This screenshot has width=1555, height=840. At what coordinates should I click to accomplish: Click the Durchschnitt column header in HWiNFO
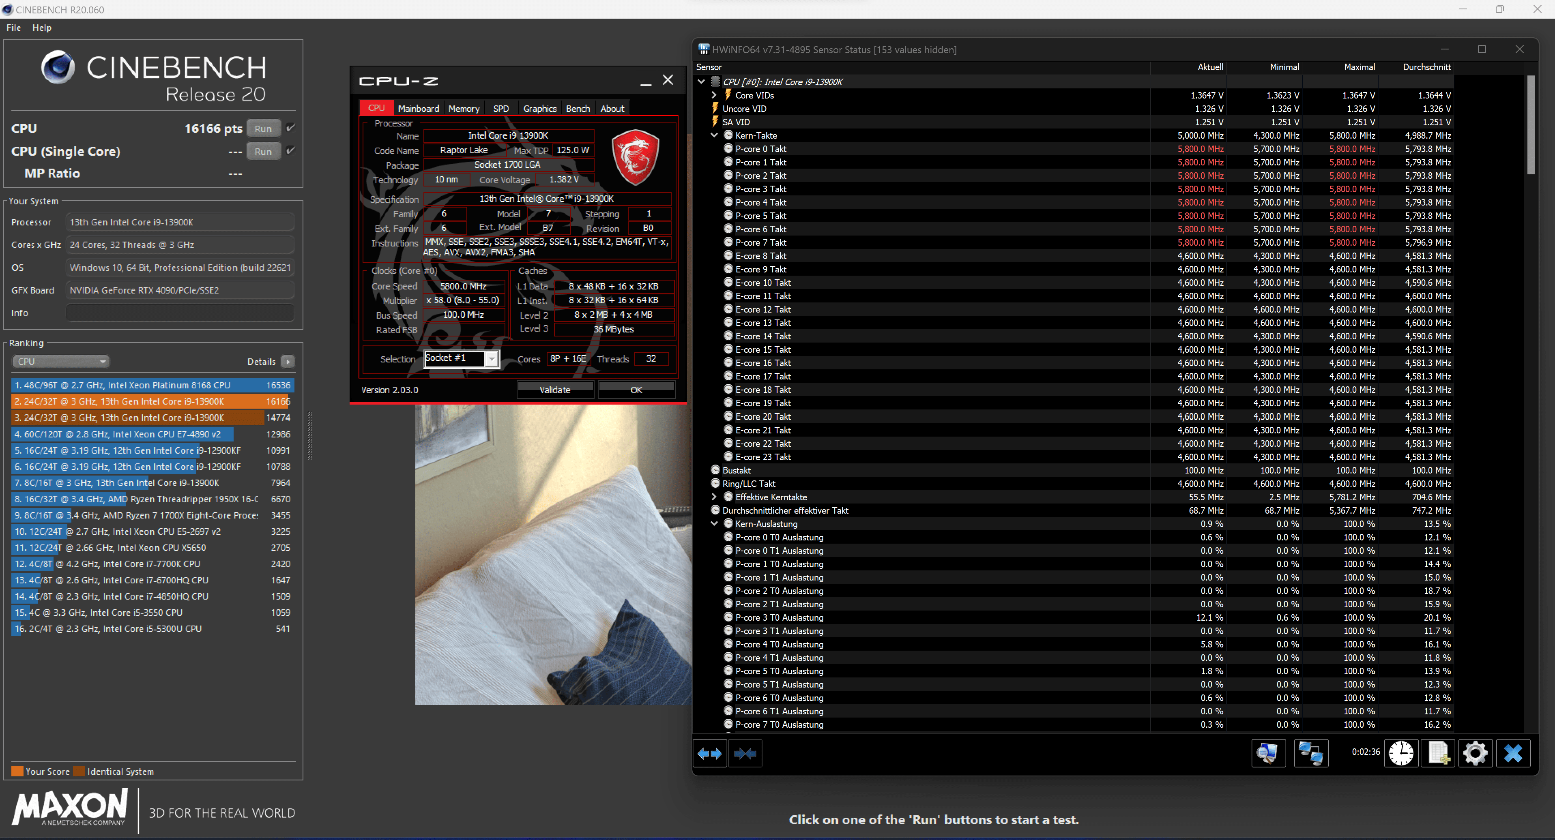tap(1426, 67)
